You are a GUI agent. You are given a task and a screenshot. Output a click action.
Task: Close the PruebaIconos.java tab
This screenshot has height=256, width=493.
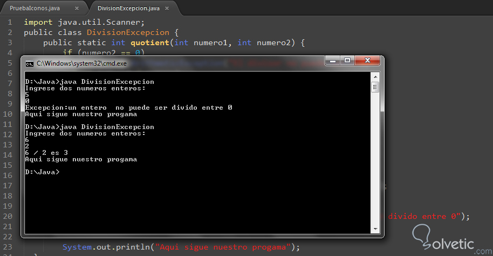click(77, 9)
